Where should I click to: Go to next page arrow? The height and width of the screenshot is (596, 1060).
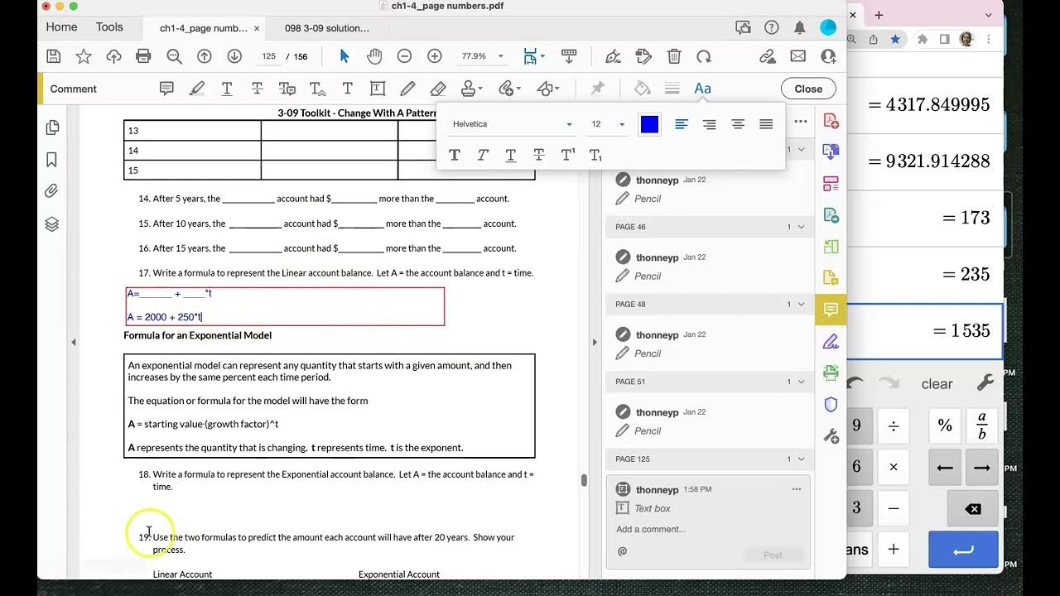(234, 56)
